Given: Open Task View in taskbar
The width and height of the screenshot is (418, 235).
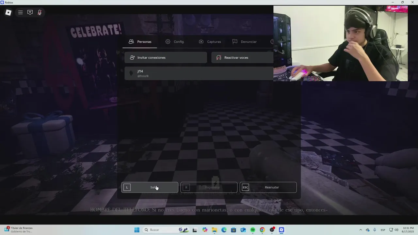Looking at the screenshot, I should (195, 230).
